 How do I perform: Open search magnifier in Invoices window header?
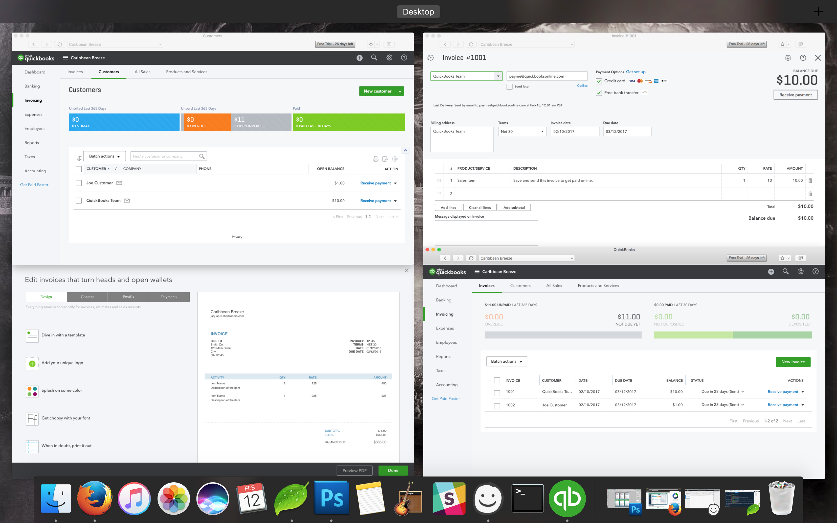pyautogui.click(x=786, y=272)
